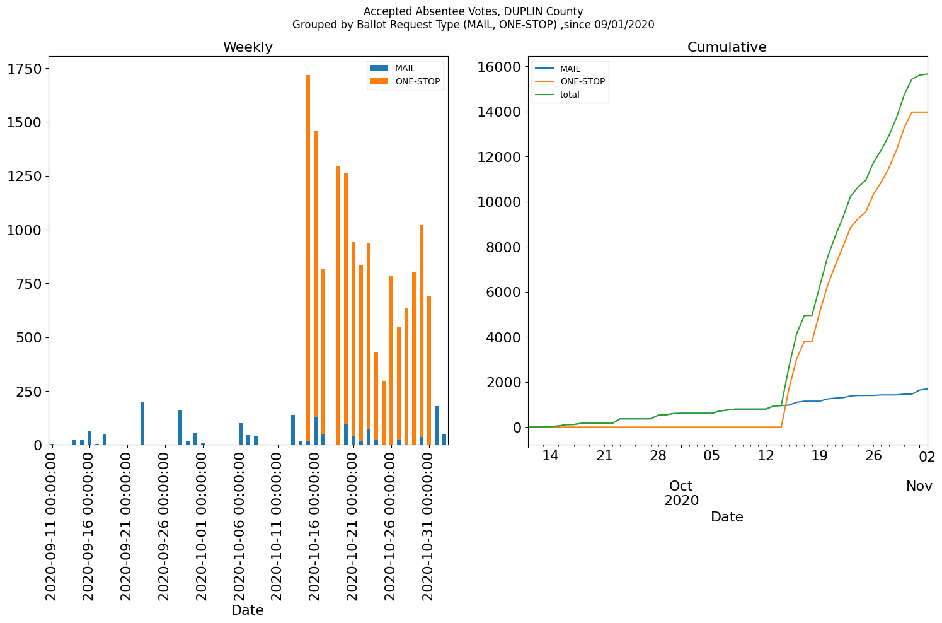The width and height of the screenshot is (942, 623).
Task: Click the "05" tick on the Cumulative x-axis
Action: pyautogui.click(x=712, y=455)
